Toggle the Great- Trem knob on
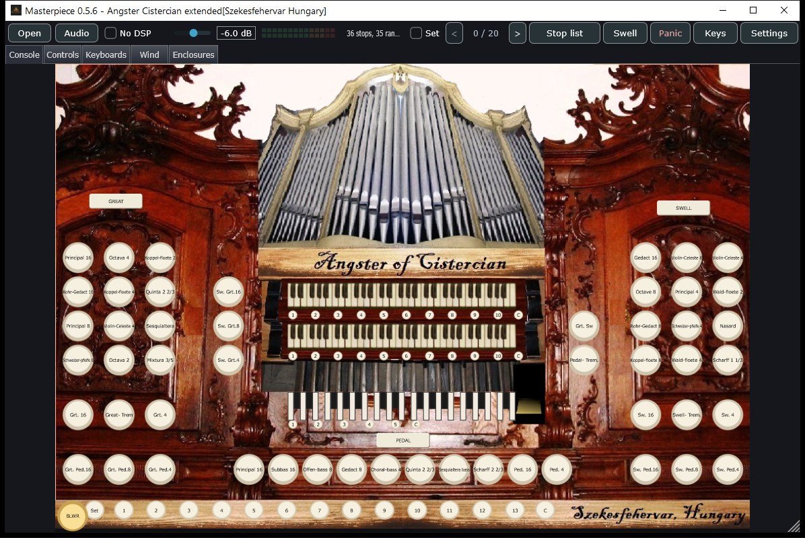This screenshot has height=538, width=805. tap(119, 415)
